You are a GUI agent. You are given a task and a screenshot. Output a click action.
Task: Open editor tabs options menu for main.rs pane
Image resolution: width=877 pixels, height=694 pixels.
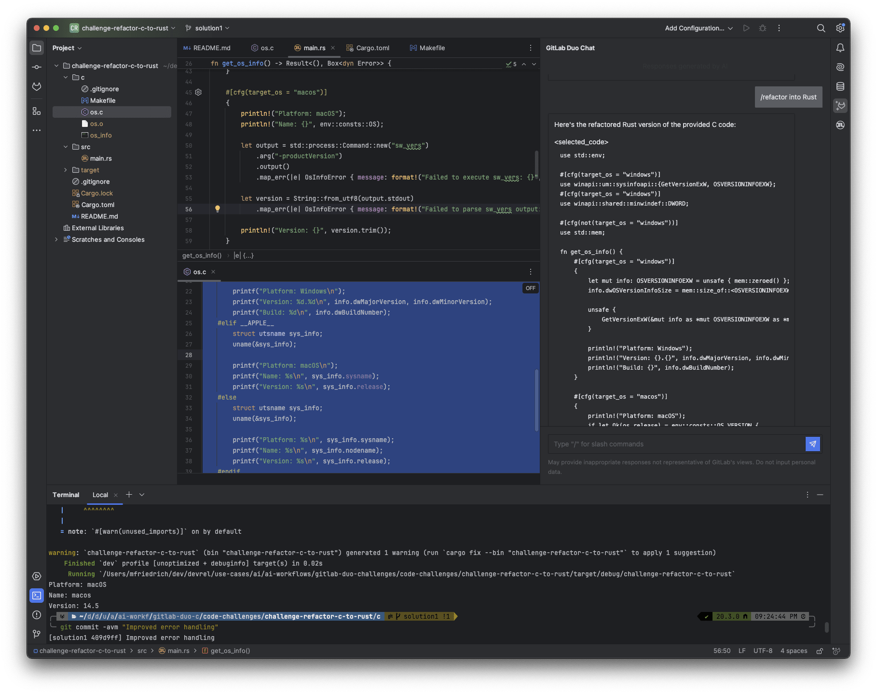[x=531, y=48]
